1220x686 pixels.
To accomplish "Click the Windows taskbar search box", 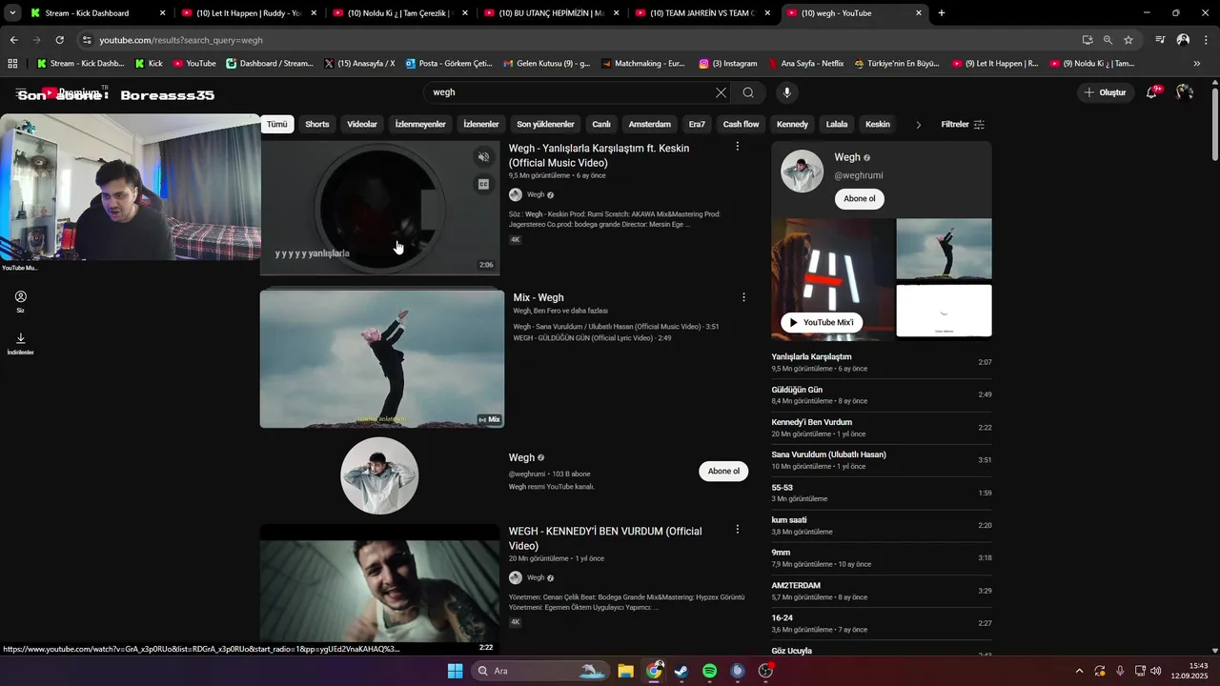I will [540, 671].
